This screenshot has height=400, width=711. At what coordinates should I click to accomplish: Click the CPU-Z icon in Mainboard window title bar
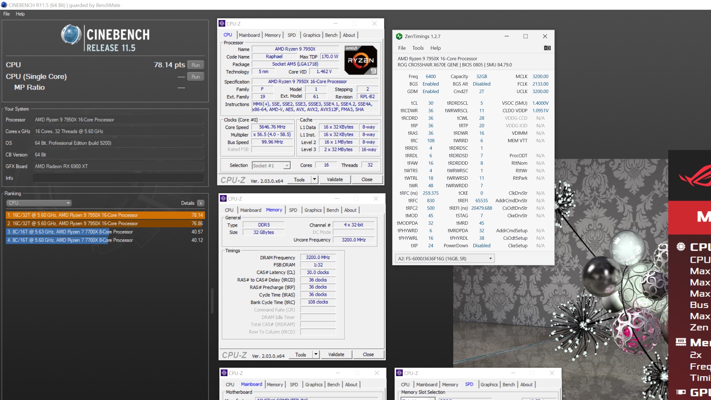coord(224,373)
